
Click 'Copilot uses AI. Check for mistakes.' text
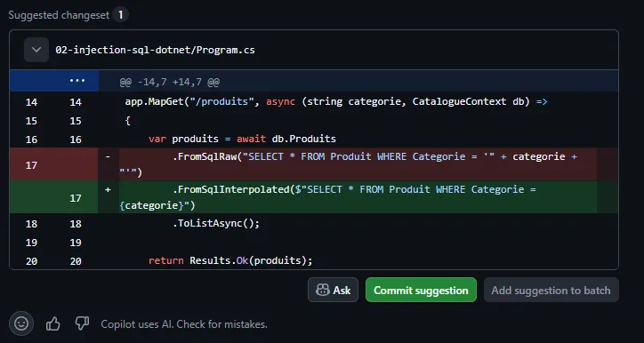click(x=184, y=324)
